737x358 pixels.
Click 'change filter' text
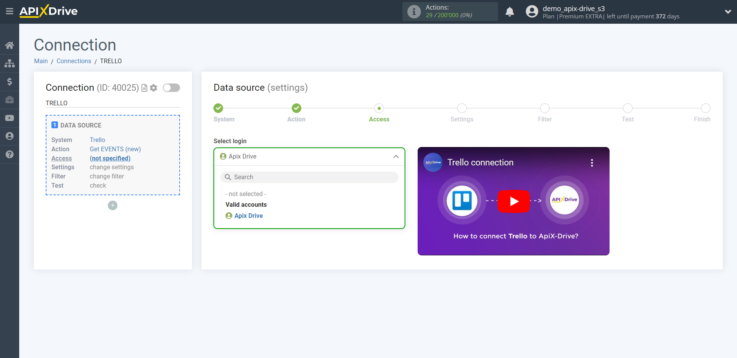pos(107,177)
